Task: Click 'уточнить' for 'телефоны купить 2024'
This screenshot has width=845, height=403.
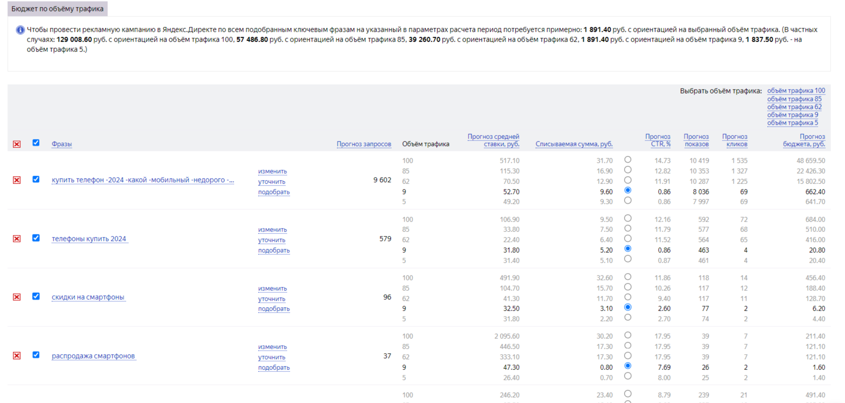Action: tap(272, 240)
